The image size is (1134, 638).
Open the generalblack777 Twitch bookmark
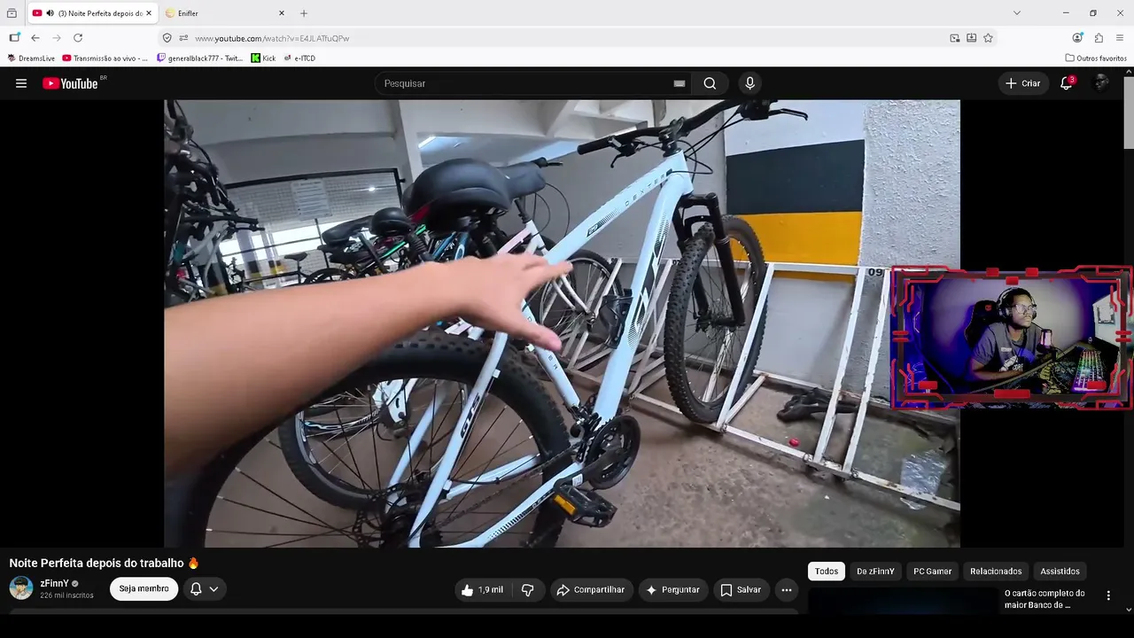199,58
